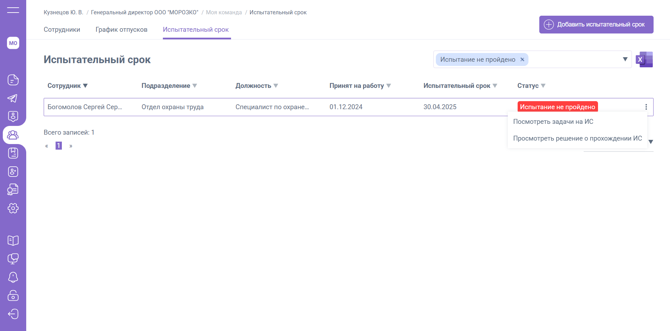Open the hamburger menu in sidebar
Viewport: 670px width, 331px height.
(x=13, y=10)
